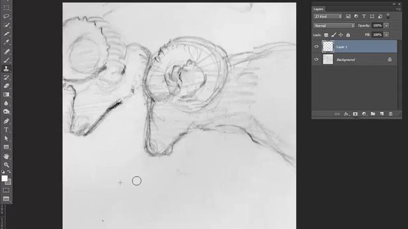The image size is (408, 229).
Task: Select the Pen tool
Action: tap(6, 121)
